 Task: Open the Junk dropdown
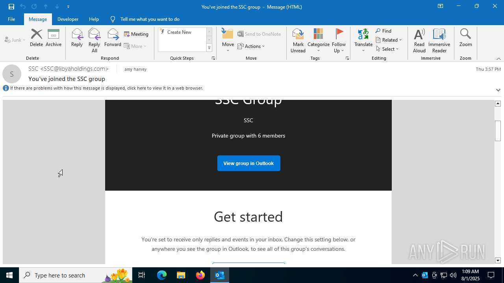(15, 40)
